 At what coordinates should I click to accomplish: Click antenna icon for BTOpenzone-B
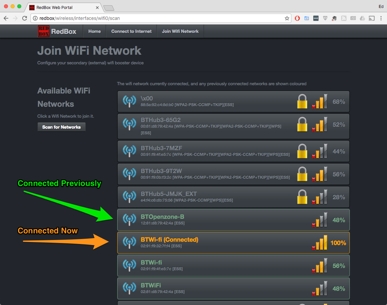pos(130,219)
